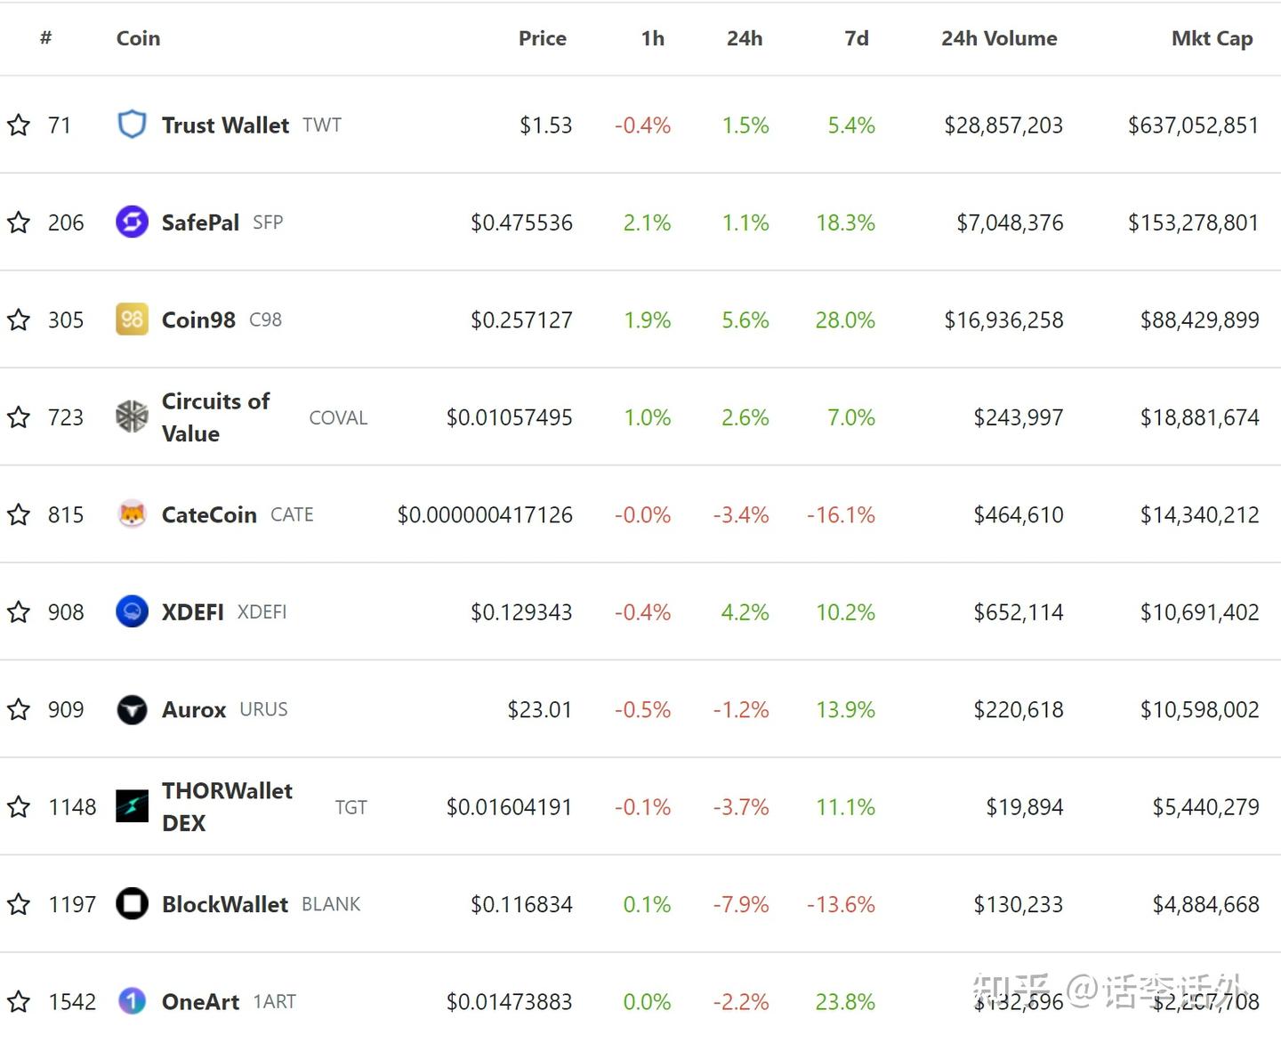Sort by 24h Volume column
The width and height of the screenshot is (1281, 1043).
[999, 38]
